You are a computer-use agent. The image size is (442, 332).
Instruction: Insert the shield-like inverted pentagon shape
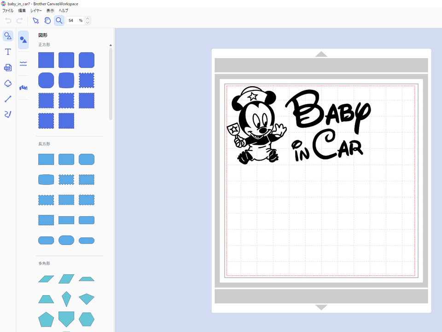pos(66,319)
